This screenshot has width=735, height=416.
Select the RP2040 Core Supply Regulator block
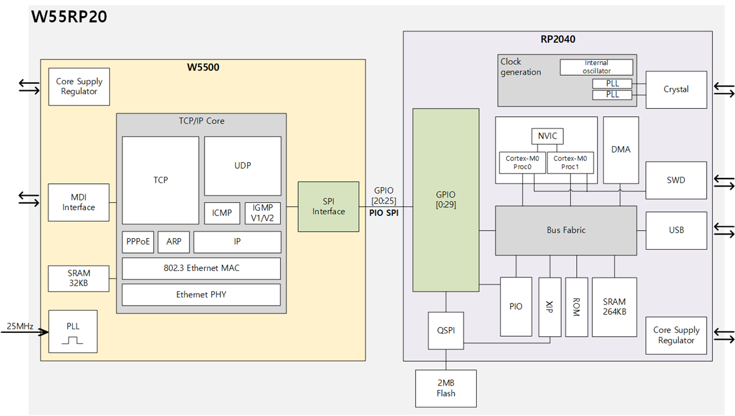point(676,336)
